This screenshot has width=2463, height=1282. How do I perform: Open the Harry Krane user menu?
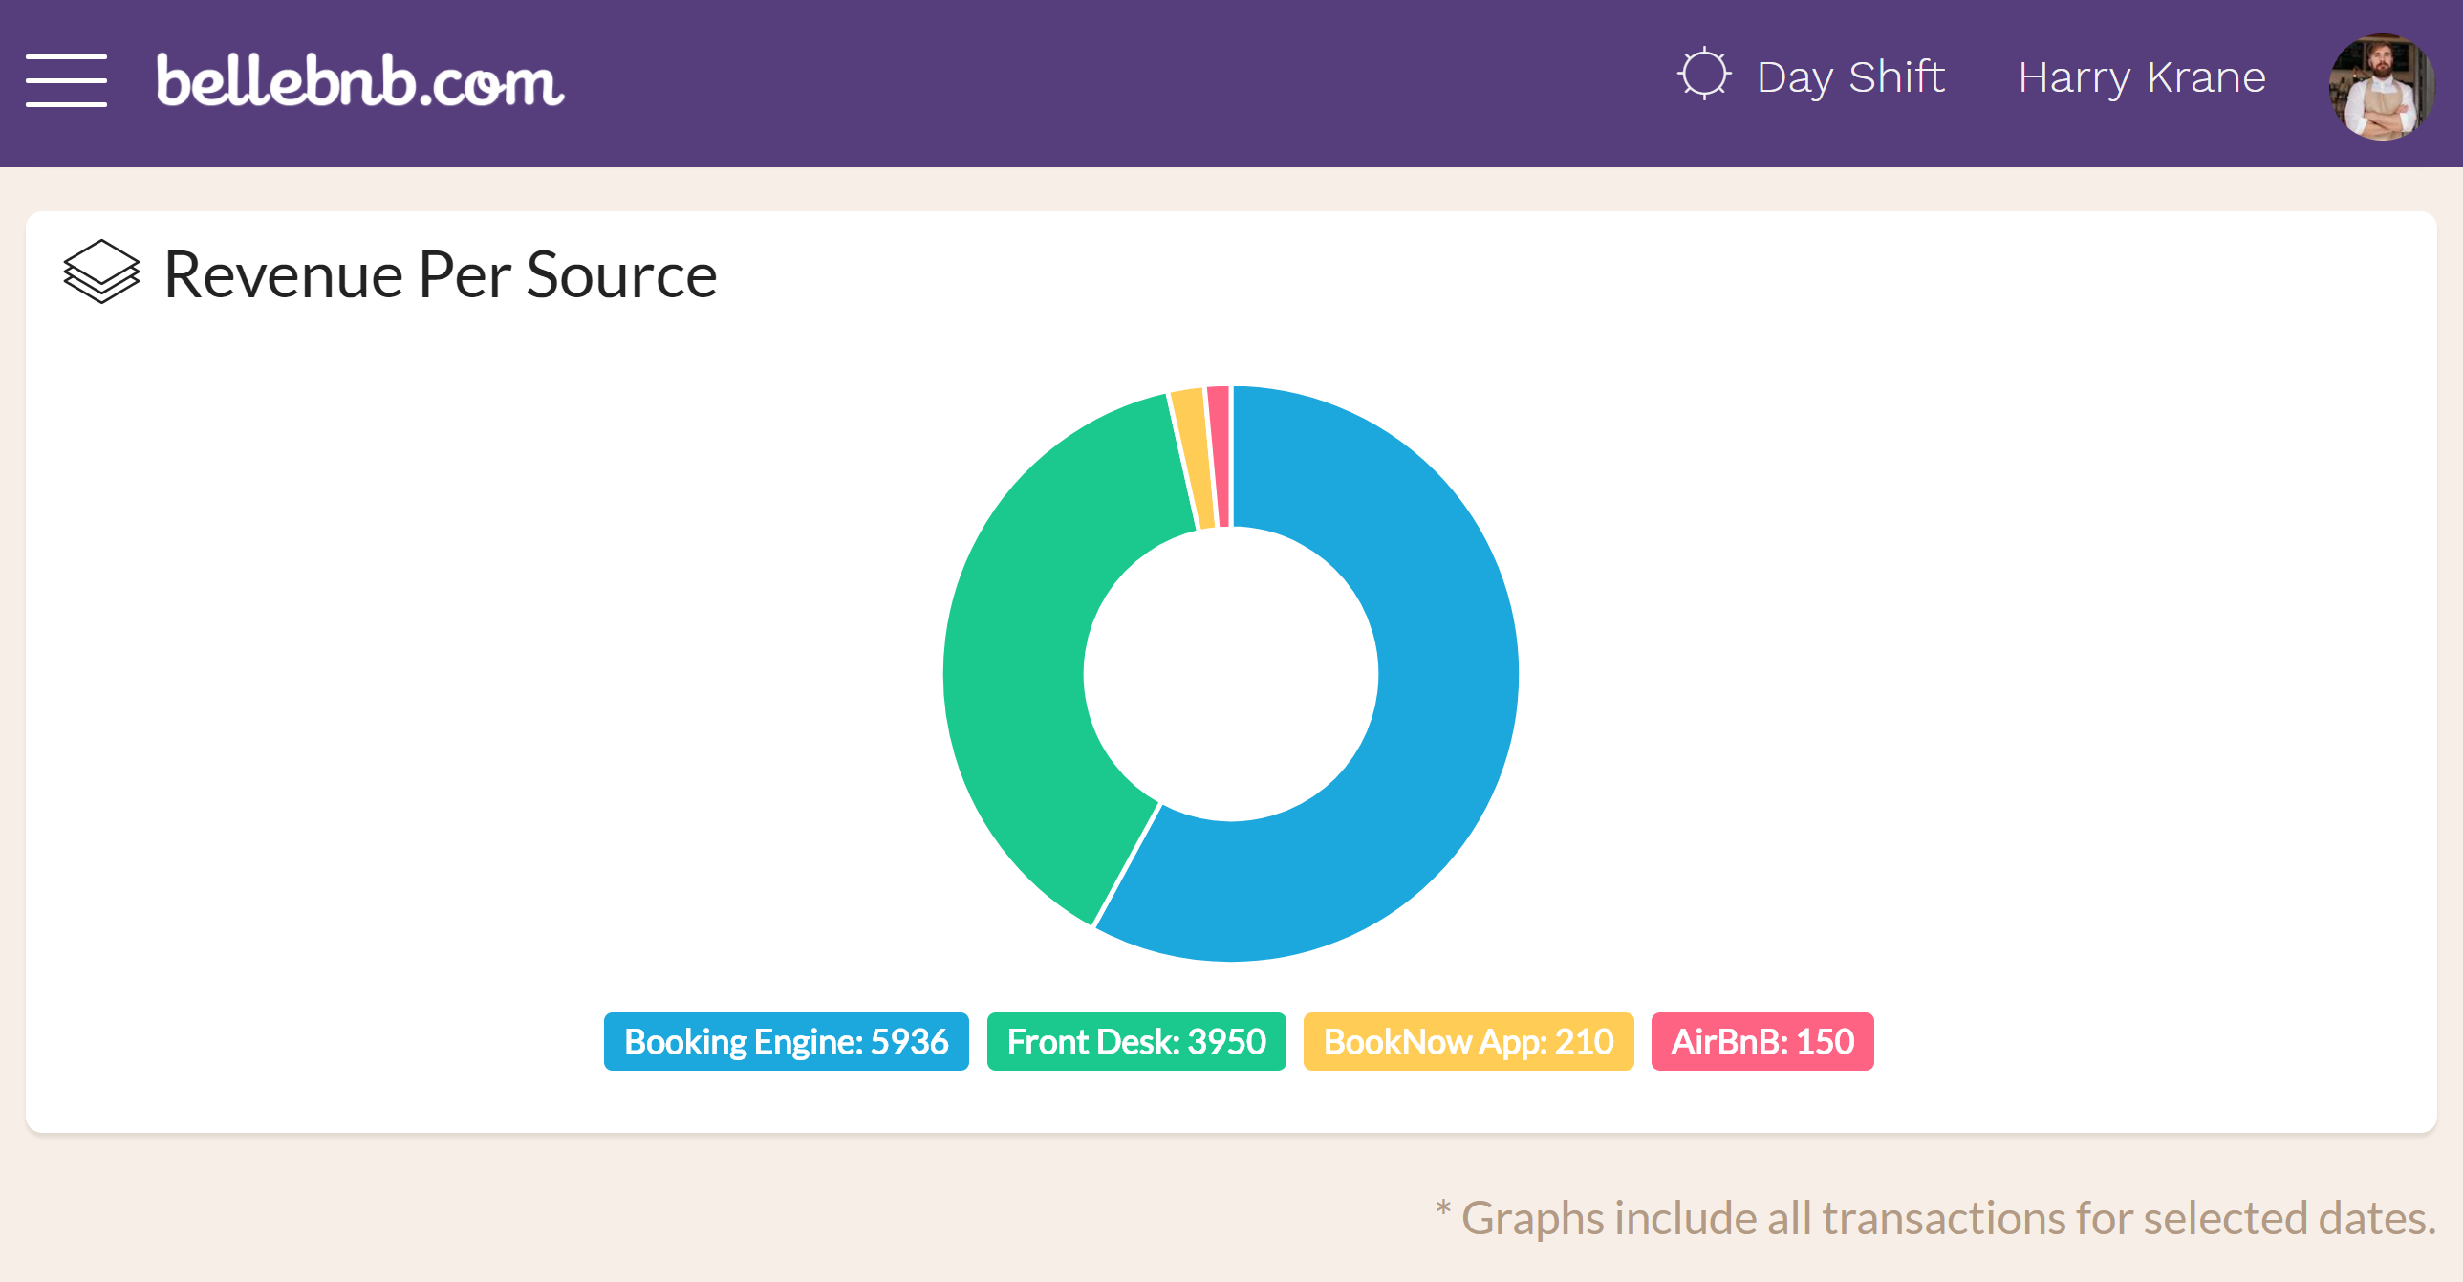2141,76
